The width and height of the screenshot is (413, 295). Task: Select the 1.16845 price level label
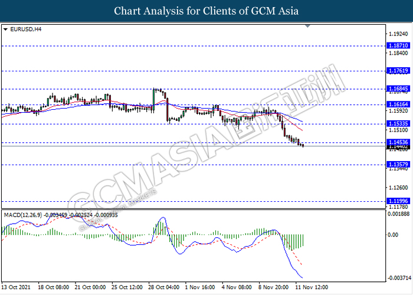point(398,88)
